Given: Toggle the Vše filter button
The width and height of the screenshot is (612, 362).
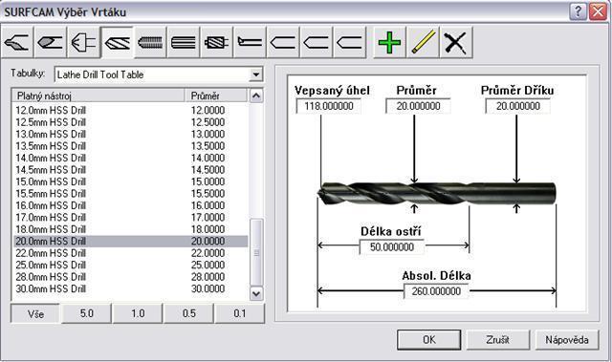Looking at the screenshot, I should (x=35, y=313).
